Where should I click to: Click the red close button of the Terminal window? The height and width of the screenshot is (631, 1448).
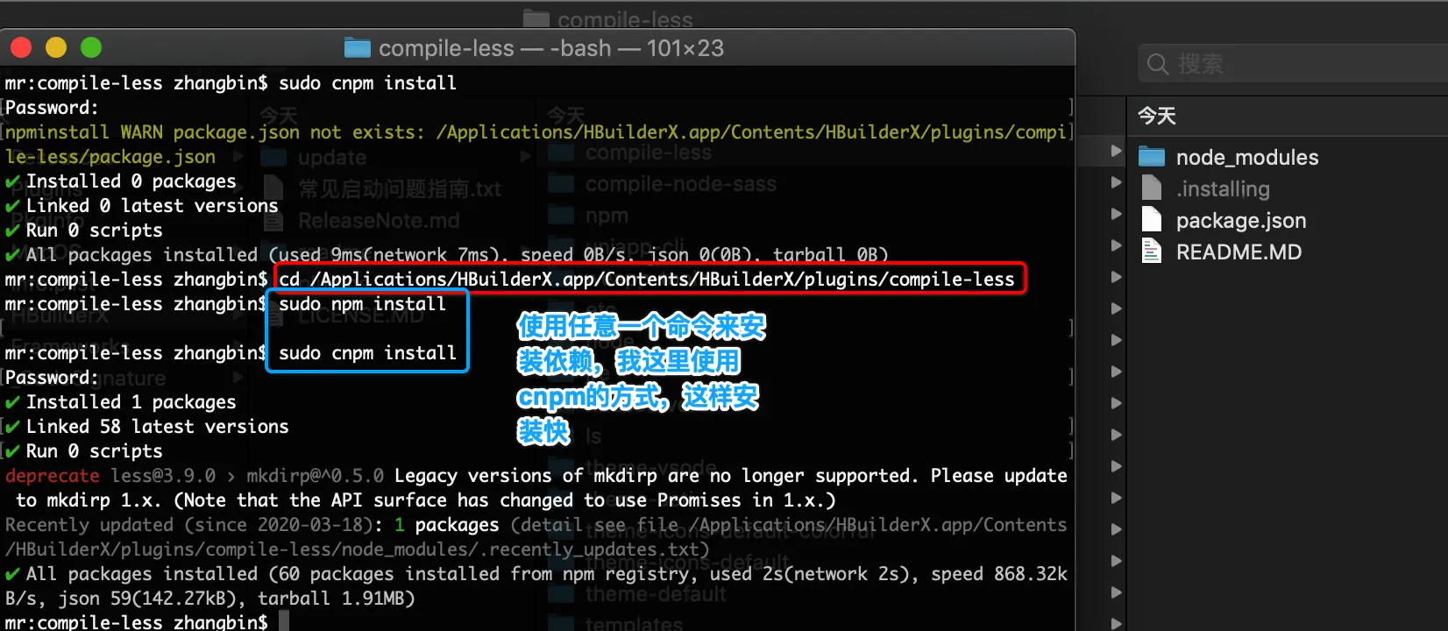(21, 47)
